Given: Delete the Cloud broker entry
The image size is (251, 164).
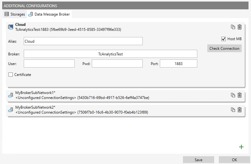Looking at the screenshot, I should (239, 27).
